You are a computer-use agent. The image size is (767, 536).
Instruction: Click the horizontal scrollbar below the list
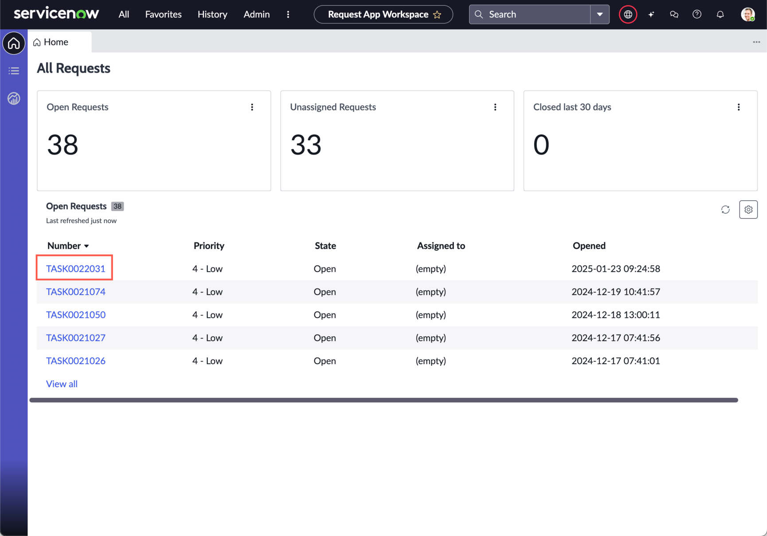pos(383,400)
